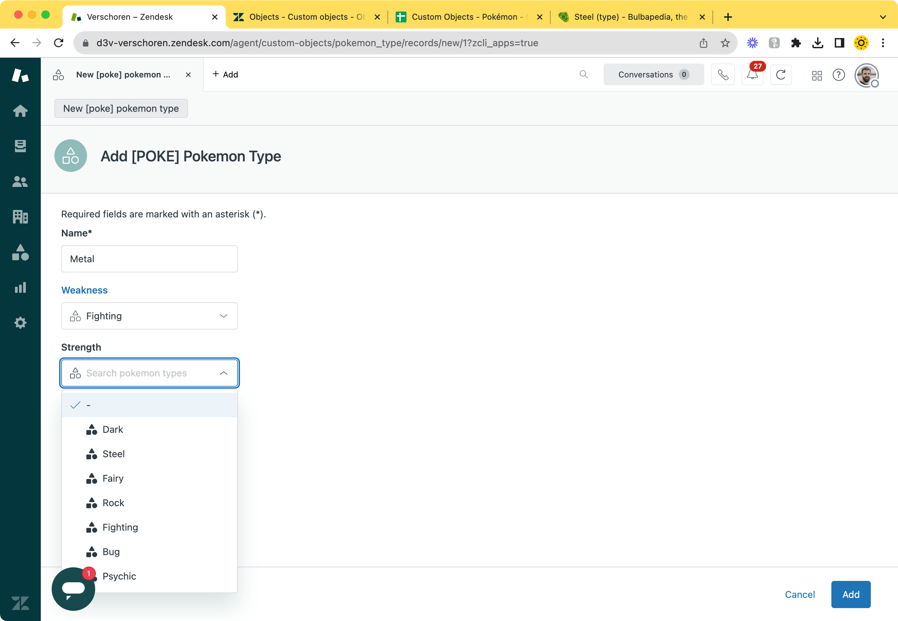898x621 pixels.
Task: Click the Add button to save the record
Action: [x=850, y=594]
